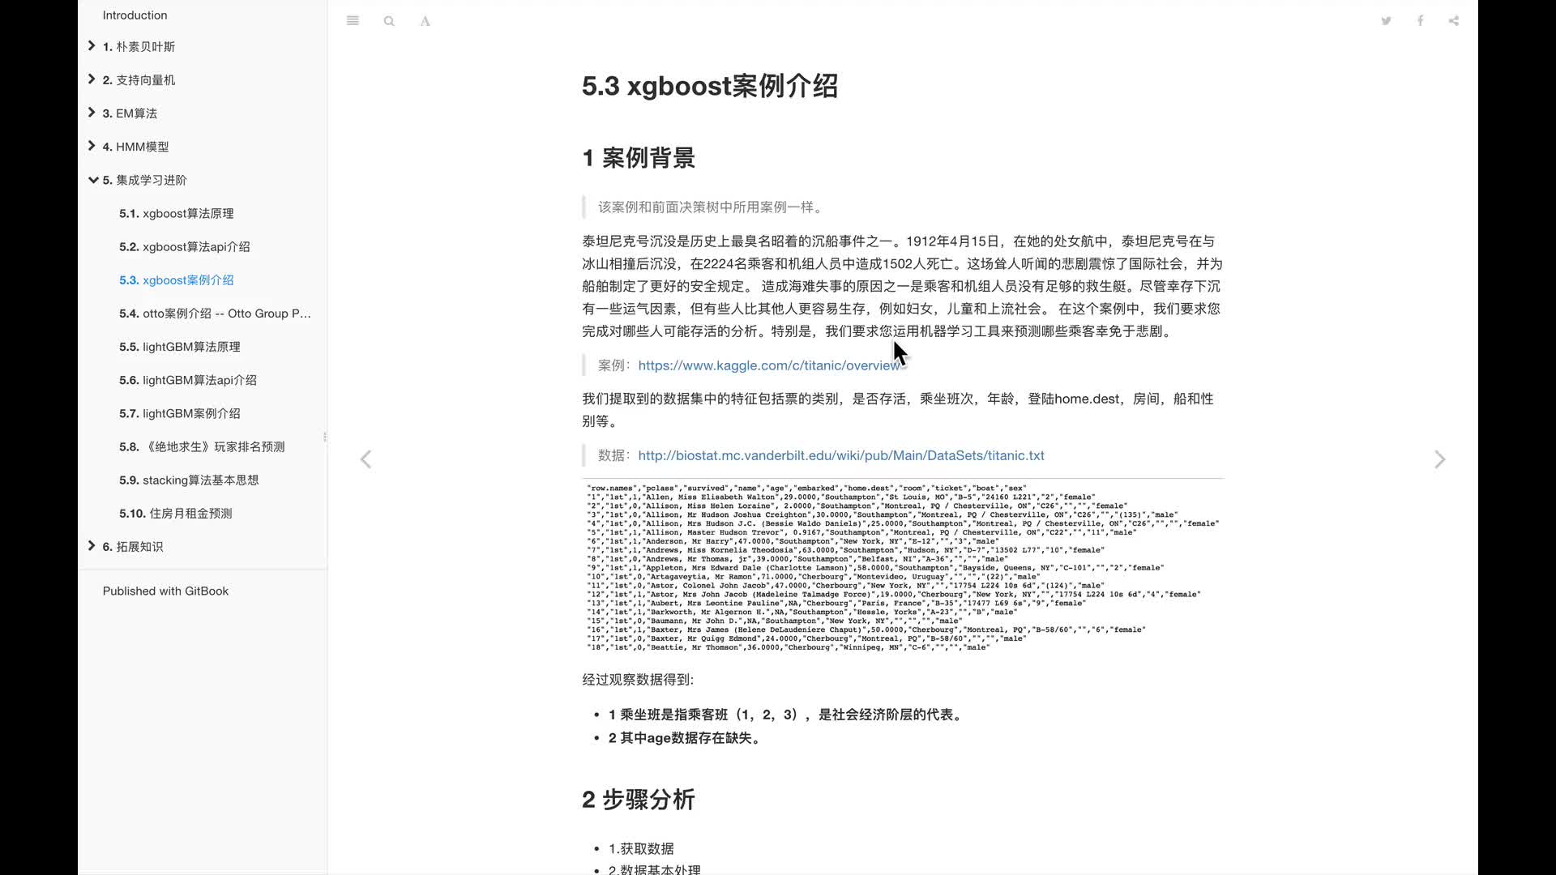Click the search icon in toolbar
Viewport: 1556px width, 875px height.
pos(389,20)
